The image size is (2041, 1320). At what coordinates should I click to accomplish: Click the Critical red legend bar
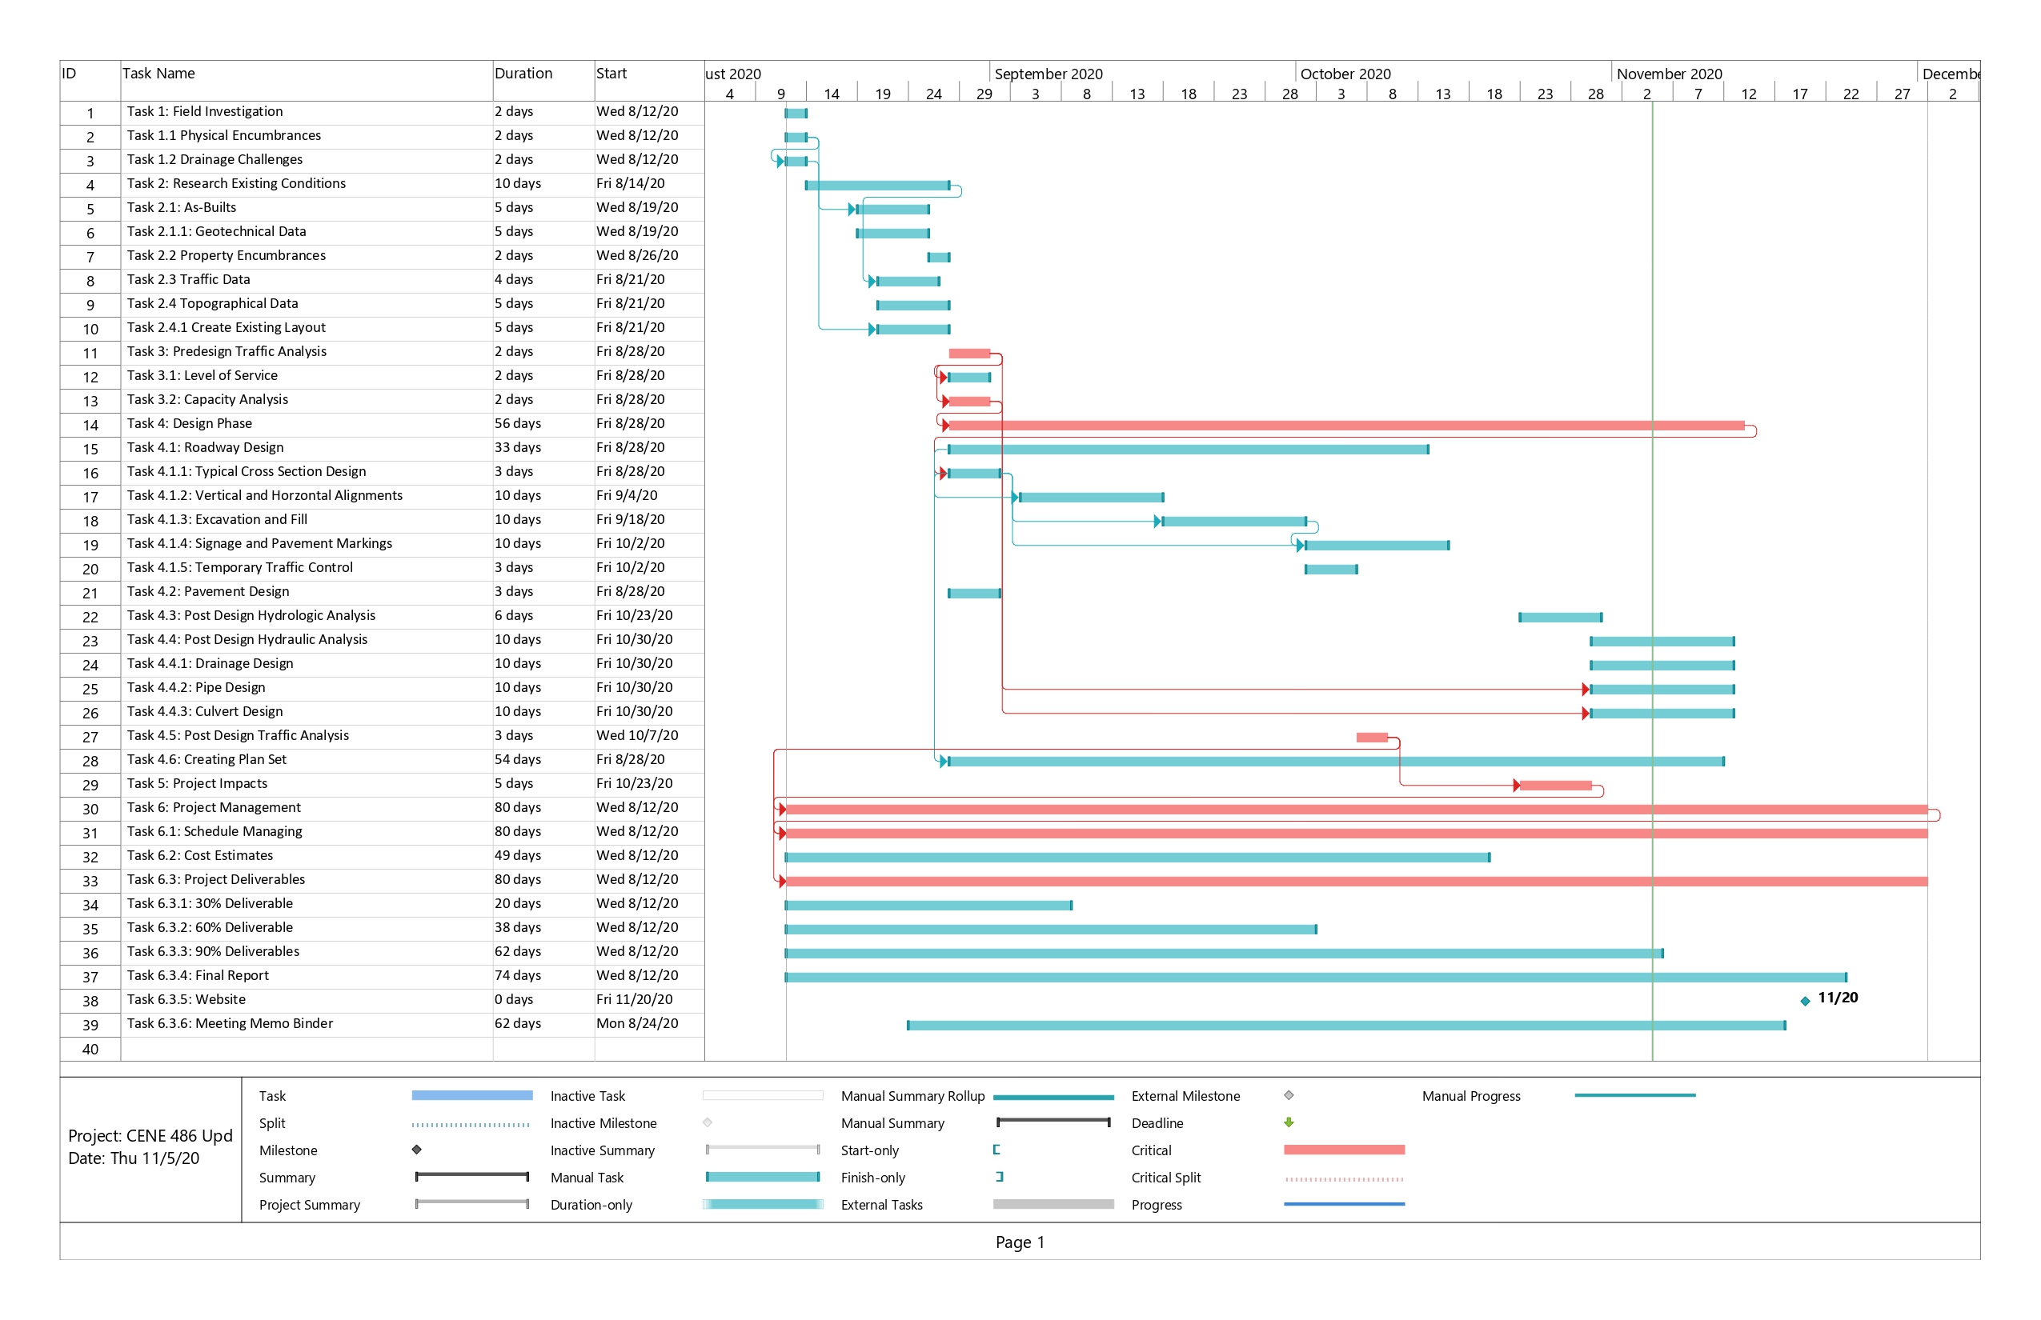[1344, 1150]
